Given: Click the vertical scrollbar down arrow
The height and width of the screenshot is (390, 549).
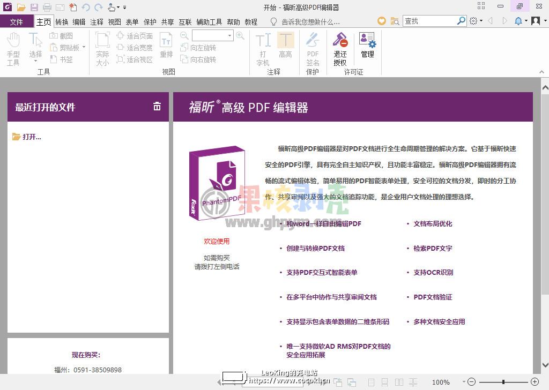Looking at the screenshot, I should pos(545,365).
